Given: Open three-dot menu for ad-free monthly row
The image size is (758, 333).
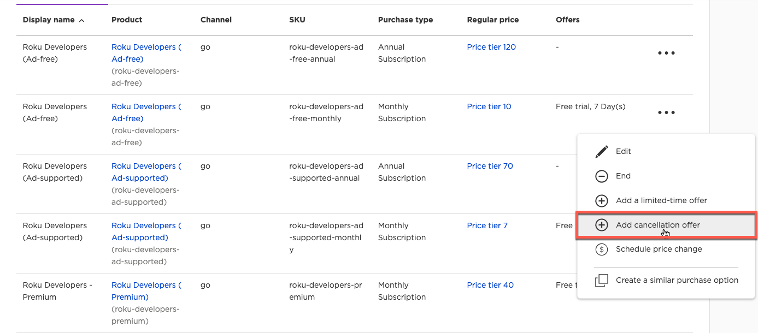Looking at the screenshot, I should (666, 112).
